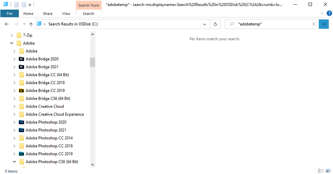Image resolution: width=333 pixels, height=174 pixels.
Task: Select the 7-Zip folder icon
Action: pos(19,35)
